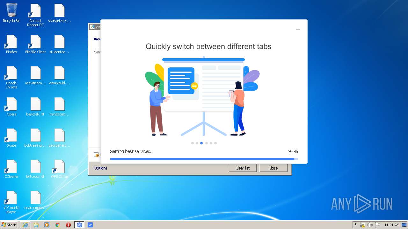Open the Action Center flag icon
Image resolution: width=408 pixels, height=229 pixels.
(x=378, y=225)
